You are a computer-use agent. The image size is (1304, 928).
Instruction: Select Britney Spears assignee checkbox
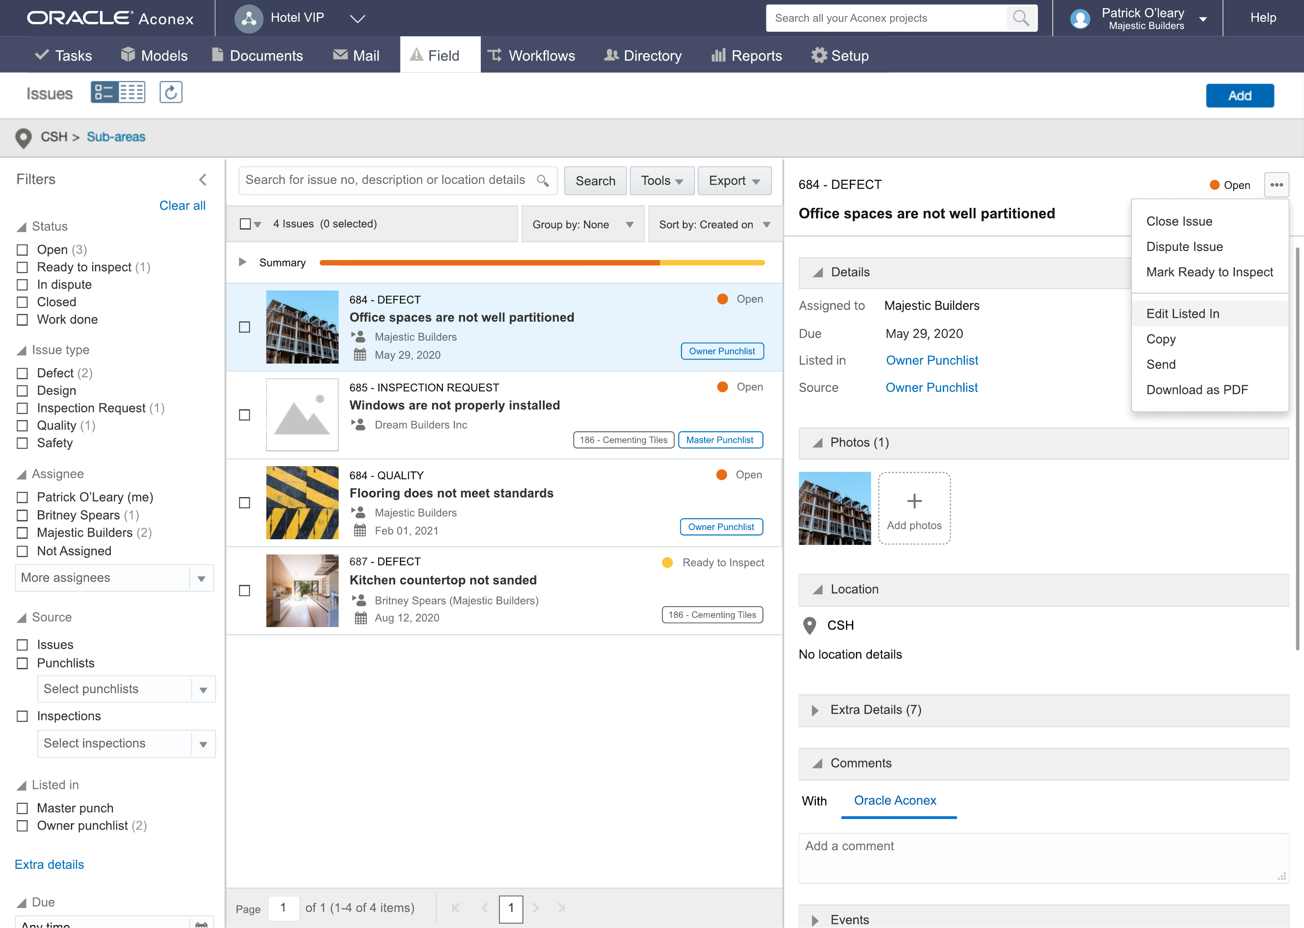pos(22,515)
